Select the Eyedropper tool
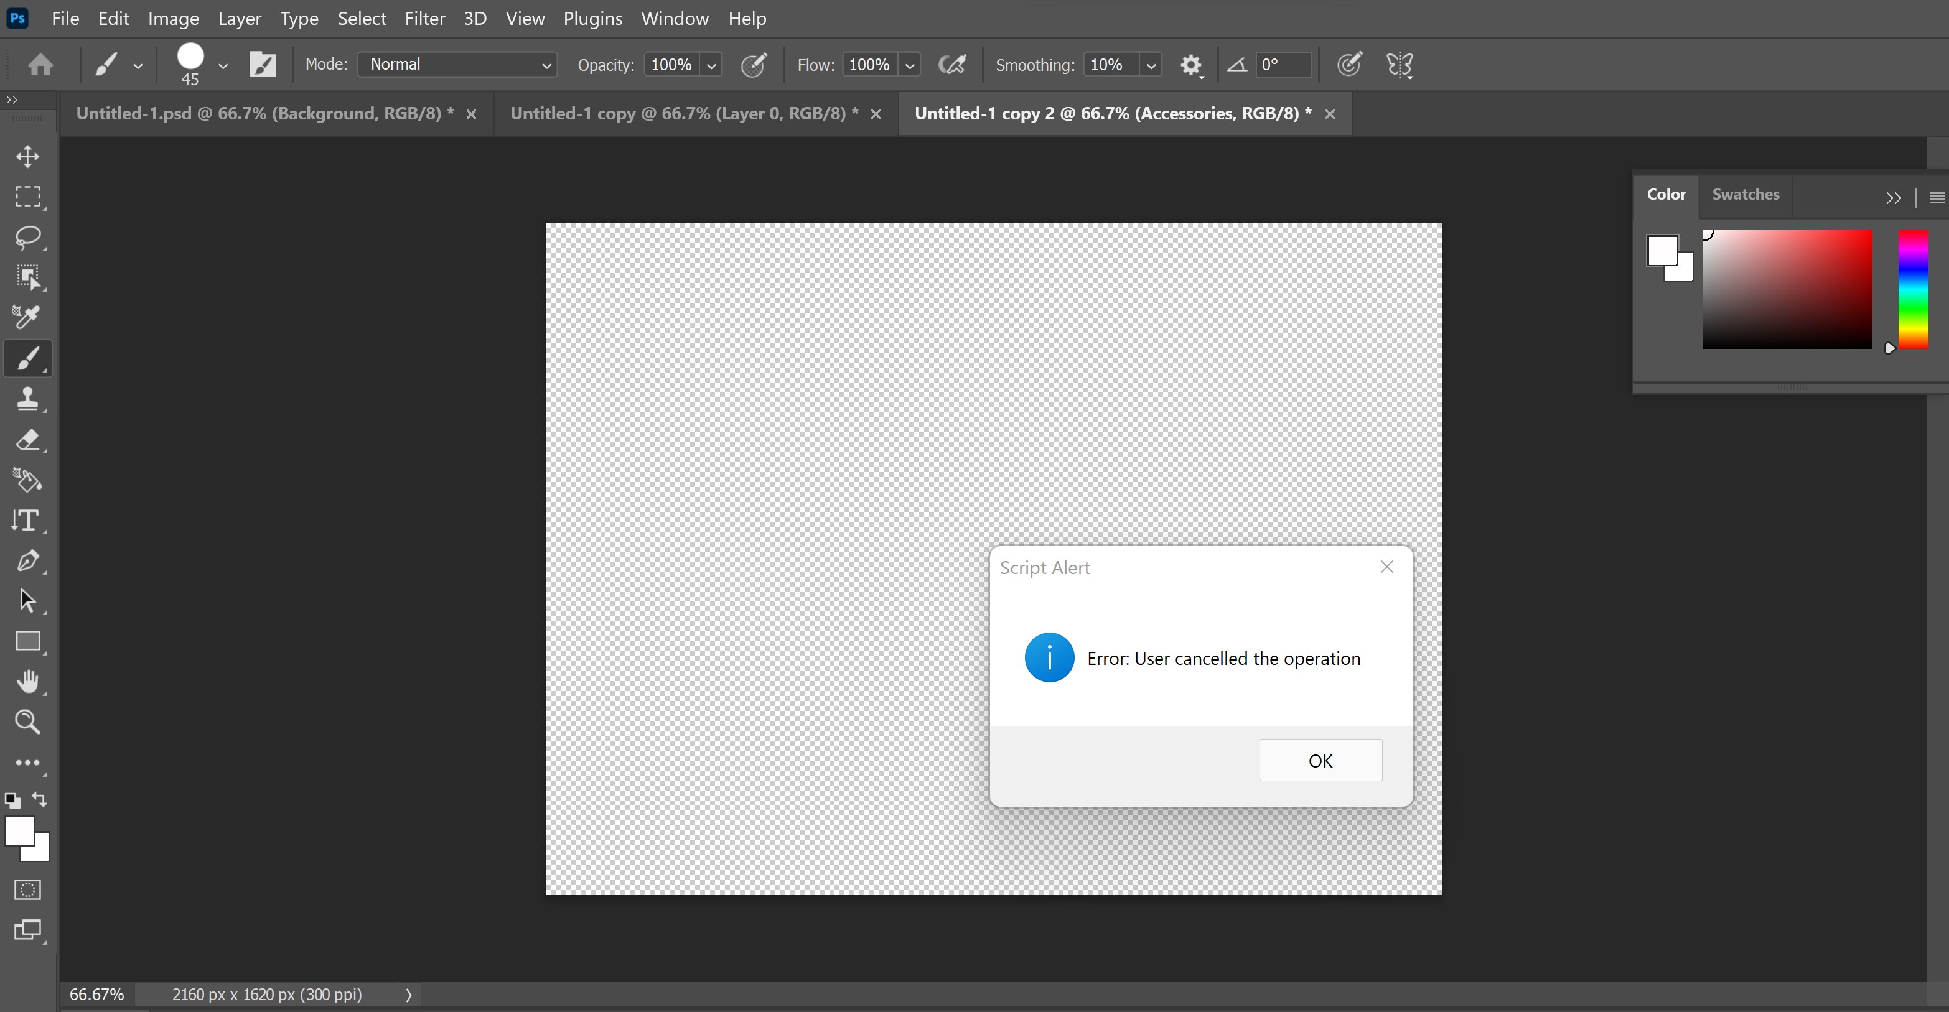 click(29, 316)
